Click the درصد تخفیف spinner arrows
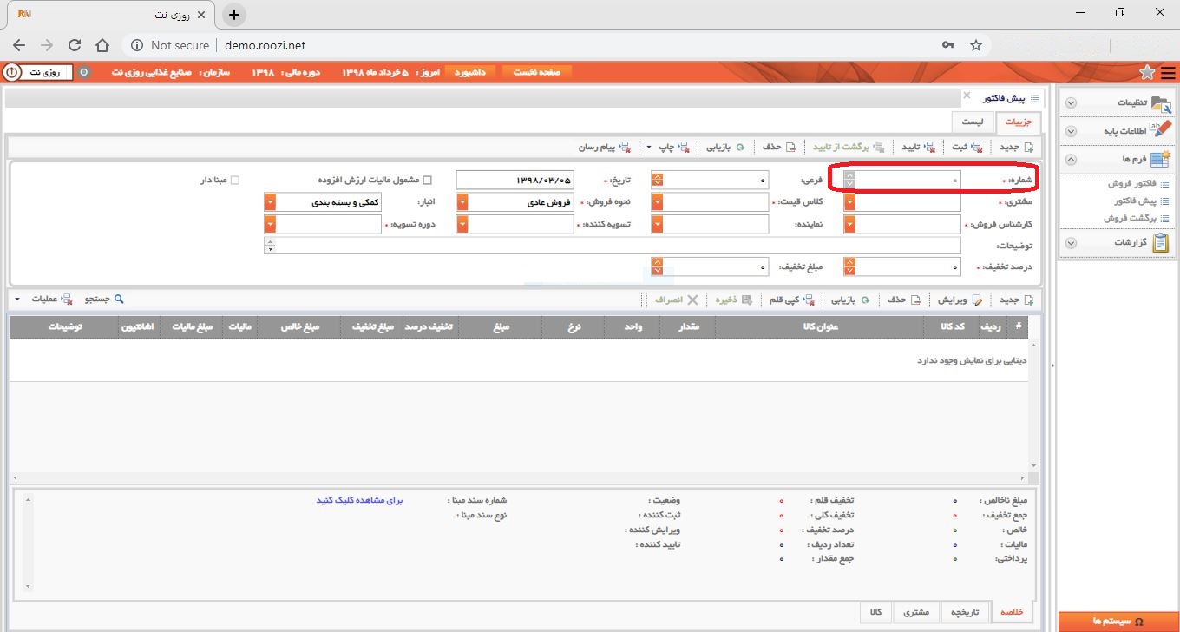 [x=849, y=267]
